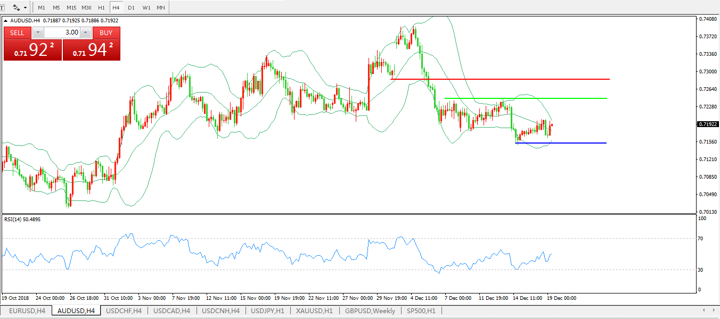
Task: Click the arrows objects icon in toolbar
Action: coord(17,8)
